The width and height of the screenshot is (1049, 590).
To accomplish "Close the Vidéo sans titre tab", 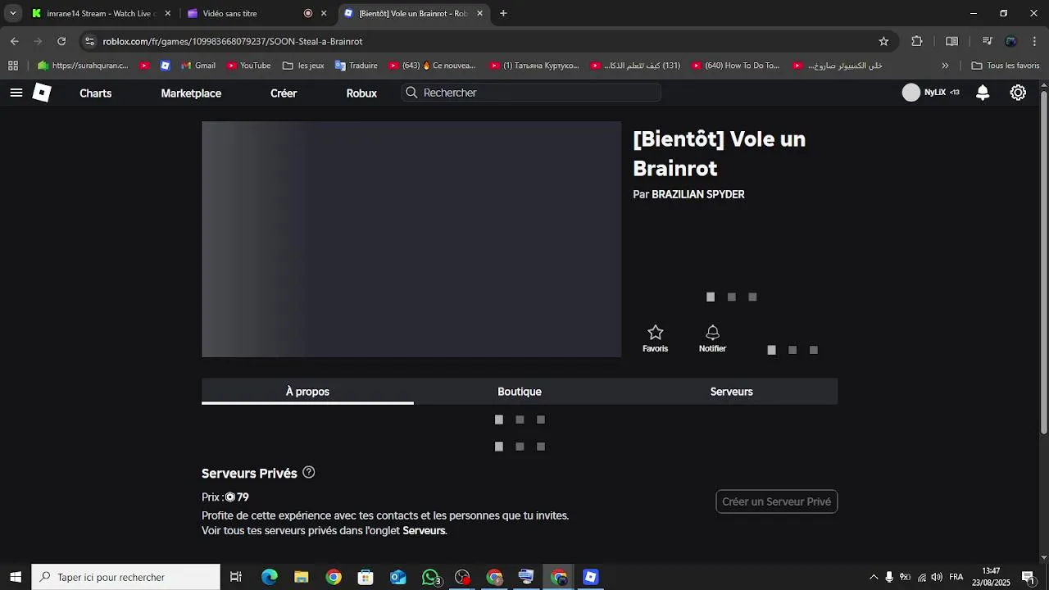I will [x=323, y=13].
